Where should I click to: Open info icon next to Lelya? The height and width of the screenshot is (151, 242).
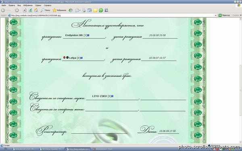[81, 58]
